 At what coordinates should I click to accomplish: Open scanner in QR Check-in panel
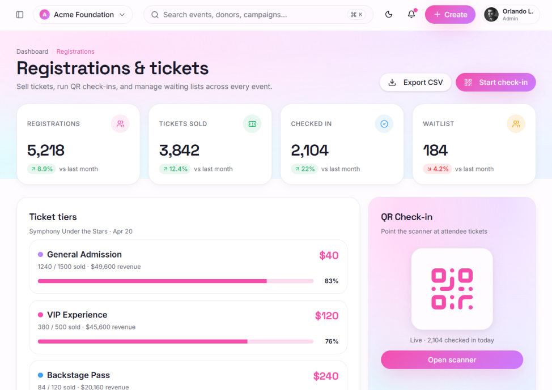coord(452,360)
